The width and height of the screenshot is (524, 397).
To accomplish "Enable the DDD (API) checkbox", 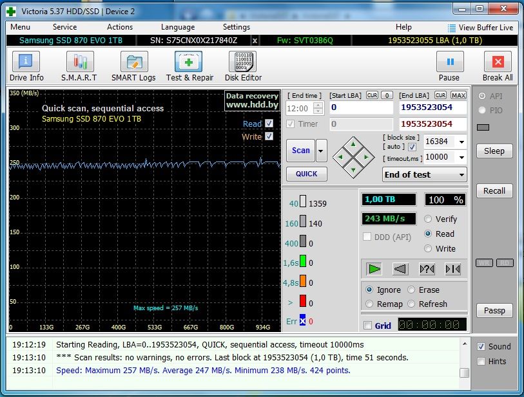I will pyautogui.click(x=367, y=237).
